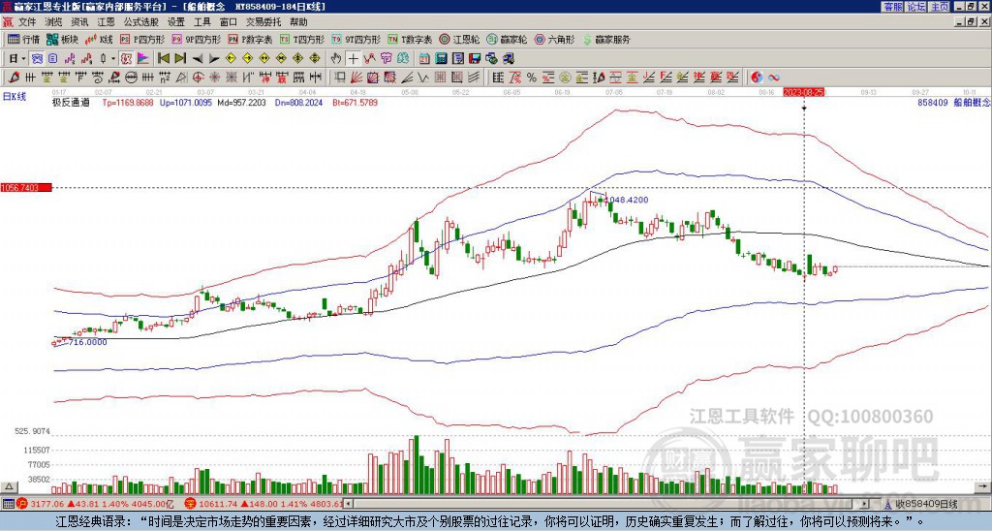
Task: Open the 工具 menu
Action: [x=201, y=22]
